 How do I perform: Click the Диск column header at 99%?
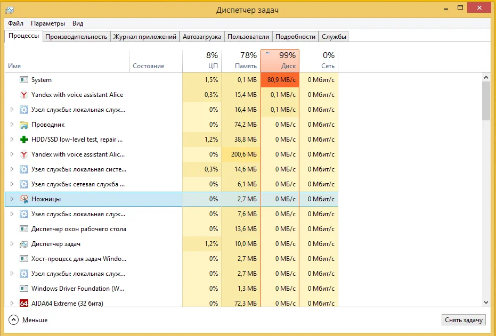tap(280, 61)
